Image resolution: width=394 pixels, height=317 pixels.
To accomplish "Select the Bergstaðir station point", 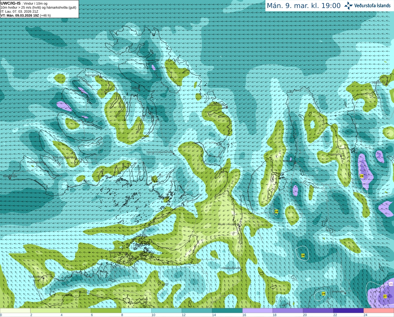I will [341, 156].
